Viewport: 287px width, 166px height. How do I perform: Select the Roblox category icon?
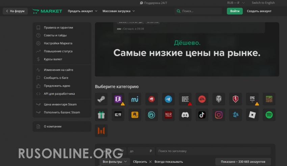(252, 115)
